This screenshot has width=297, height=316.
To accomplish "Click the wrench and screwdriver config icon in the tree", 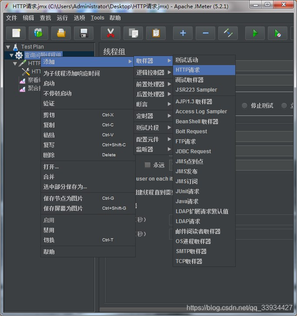I will 26,72.
